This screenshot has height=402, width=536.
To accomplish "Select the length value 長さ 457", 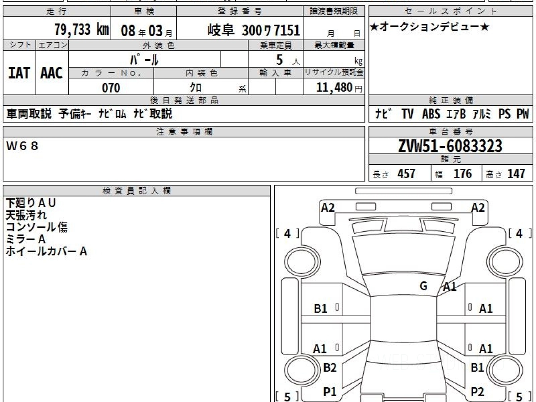I will click(395, 174).
